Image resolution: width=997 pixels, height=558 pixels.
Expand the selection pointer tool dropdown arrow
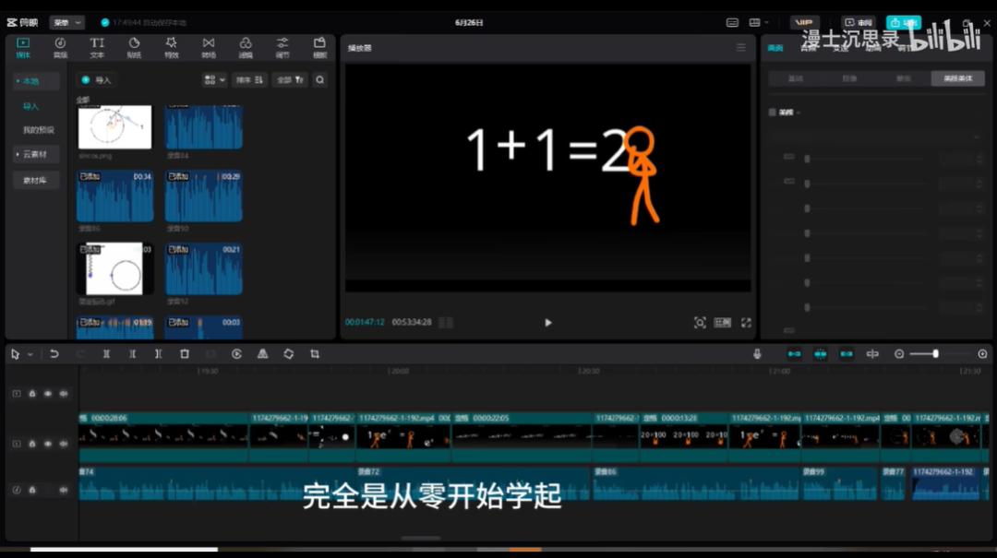tap(30, 354)
